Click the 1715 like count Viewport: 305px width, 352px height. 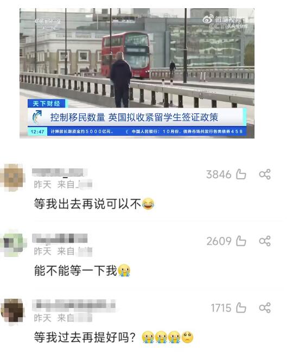221,308
